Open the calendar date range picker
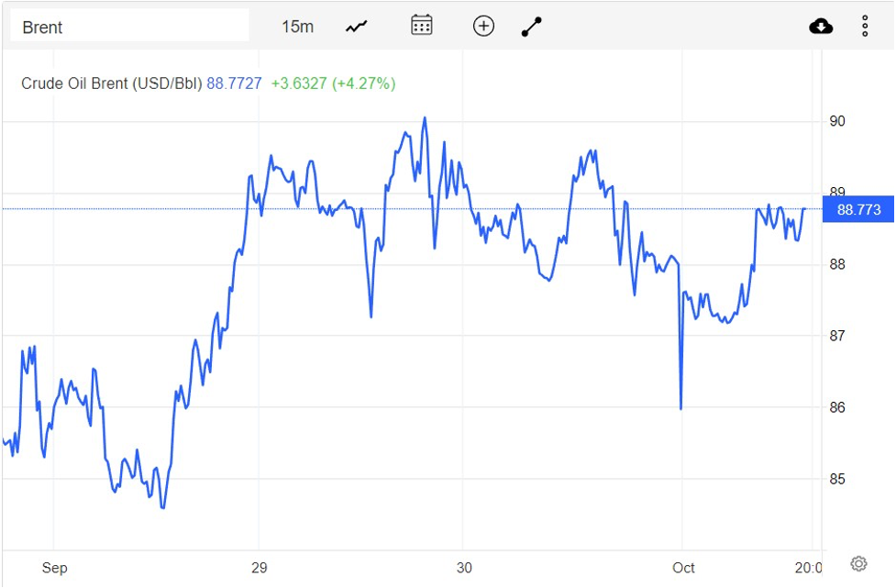896x588 pixels. [421, 26]
